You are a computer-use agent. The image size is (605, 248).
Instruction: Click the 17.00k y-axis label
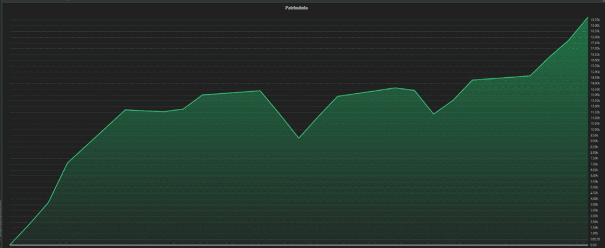point(595,48)
